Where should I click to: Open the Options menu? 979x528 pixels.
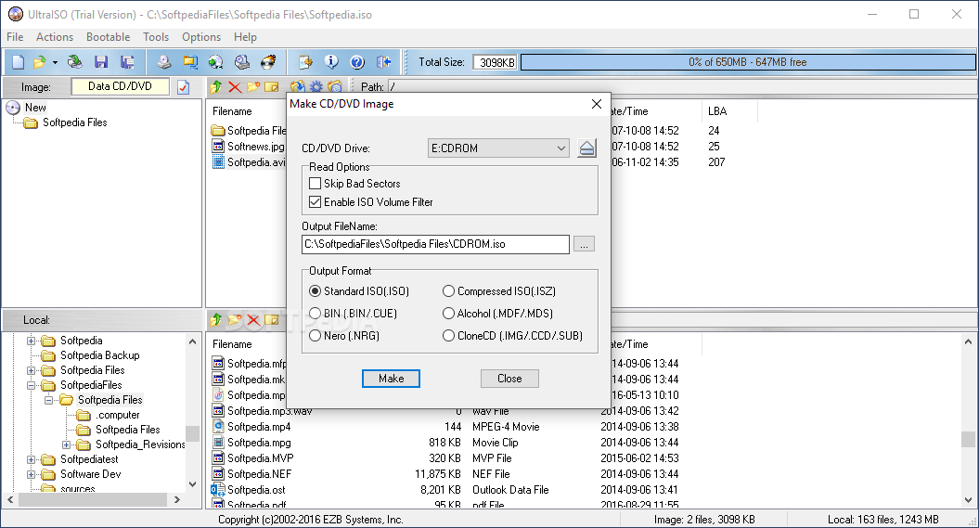coord(201,37)
